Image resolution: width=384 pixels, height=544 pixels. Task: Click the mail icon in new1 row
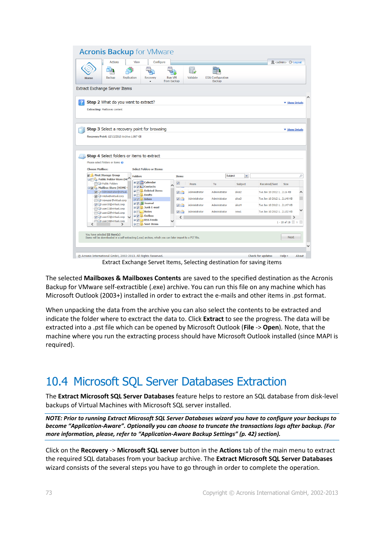(x=182, y=212)
